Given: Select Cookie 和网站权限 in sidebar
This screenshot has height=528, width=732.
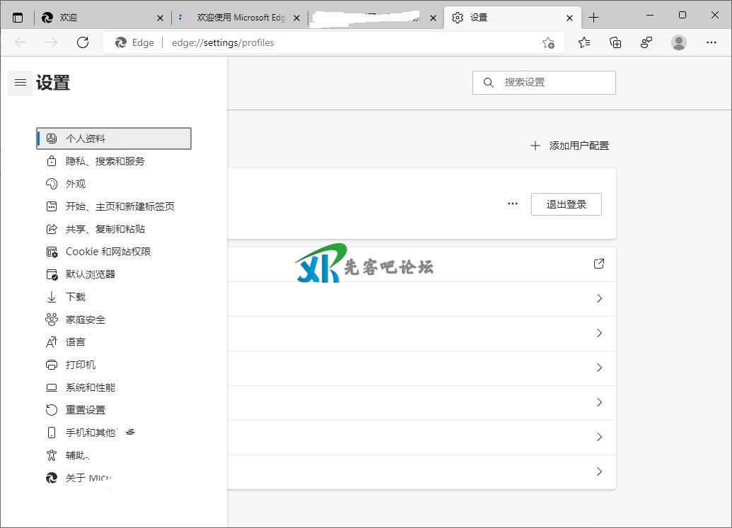Looking at the screenshot, I should point(108,252).
